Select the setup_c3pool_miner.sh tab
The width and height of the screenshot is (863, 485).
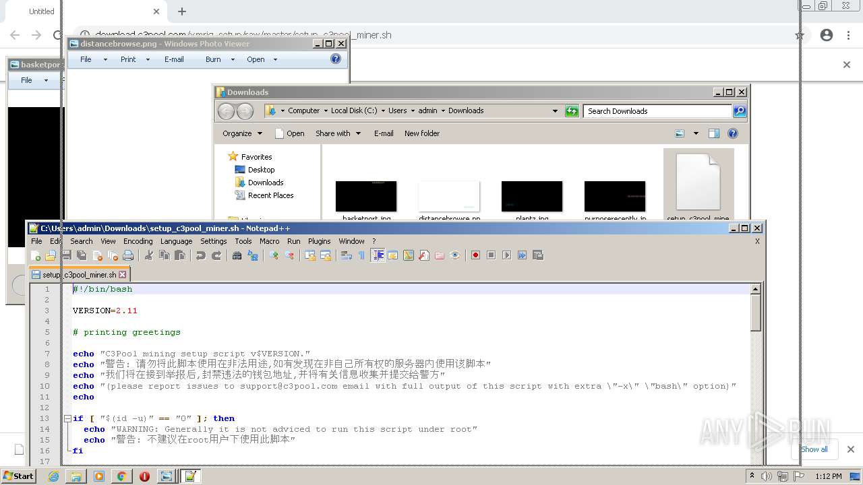point(80,275)
